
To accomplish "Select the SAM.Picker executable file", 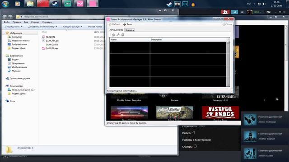I will click(50, 48).
